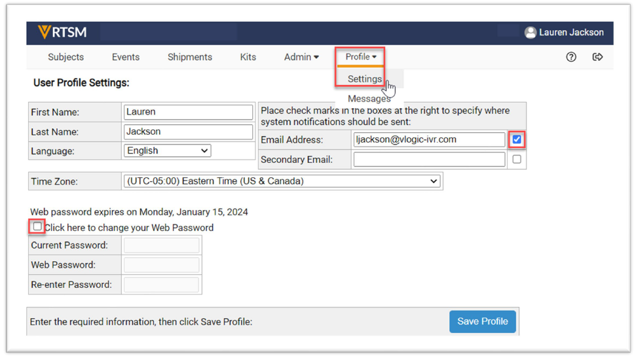Click the RTSM logo
Screen dimensions: 634x358
click(62, 32)
